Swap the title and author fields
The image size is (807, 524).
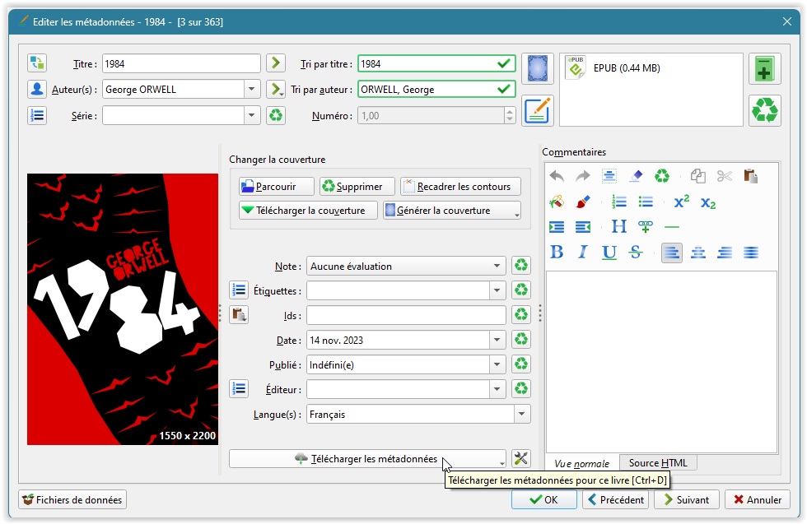[37, 64]
